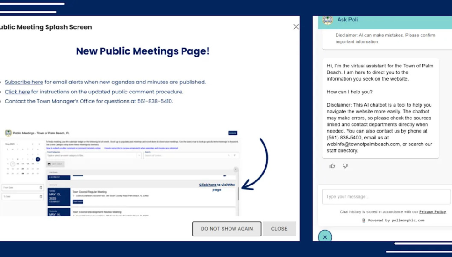
Task: Click the New Public Meetings Page heading
Action: pos(143,51)
